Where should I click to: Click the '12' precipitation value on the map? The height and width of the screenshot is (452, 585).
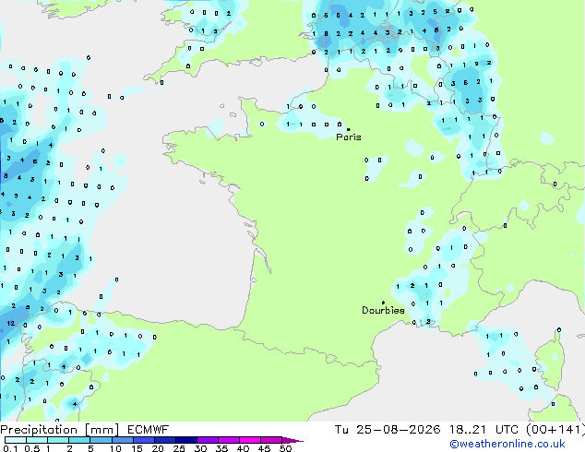11,324
